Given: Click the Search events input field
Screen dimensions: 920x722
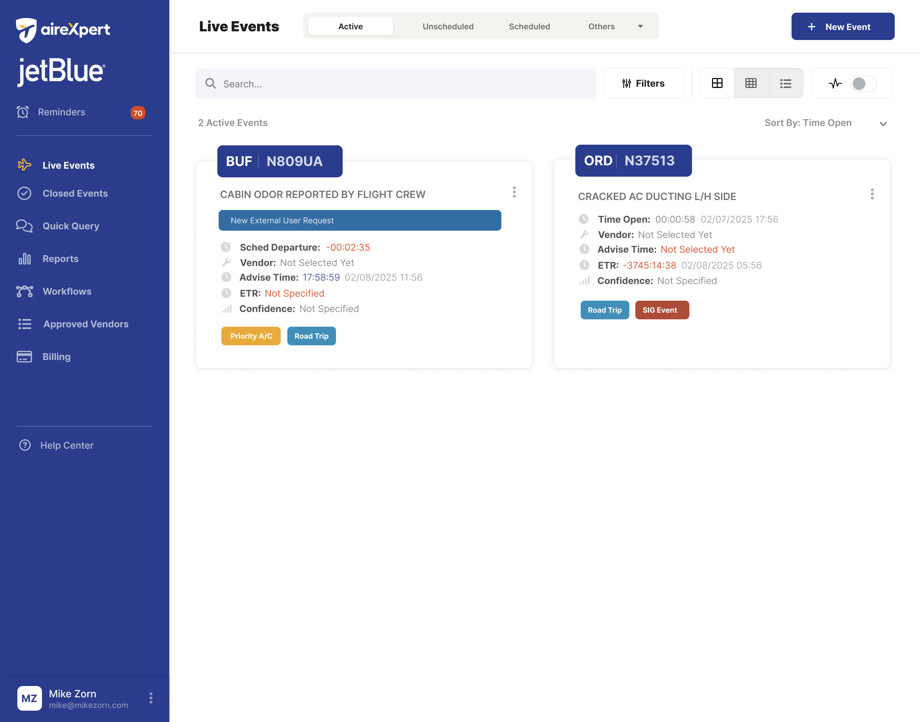Looking at the screenshot, I should pyautogui.click(x=395, y=84).
